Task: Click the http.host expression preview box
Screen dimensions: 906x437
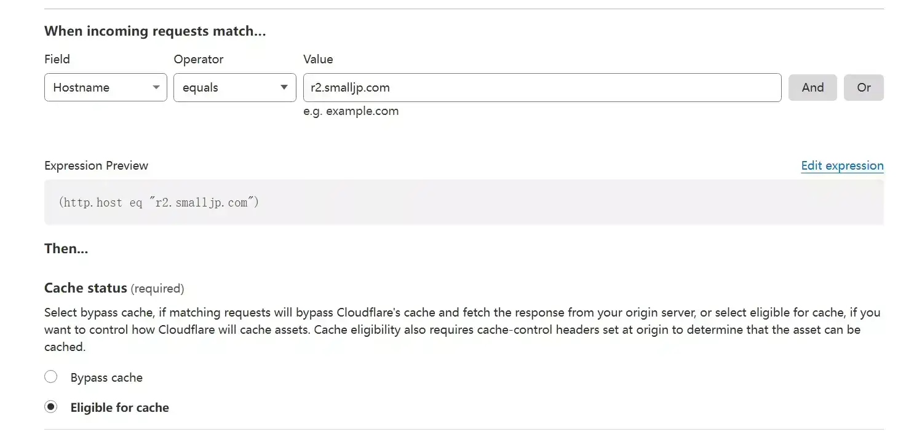Action: pos(464,202)
